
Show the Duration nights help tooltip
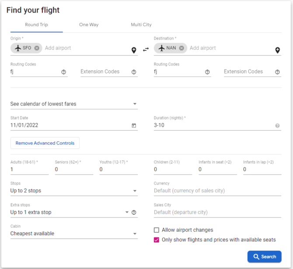point(277,126)
